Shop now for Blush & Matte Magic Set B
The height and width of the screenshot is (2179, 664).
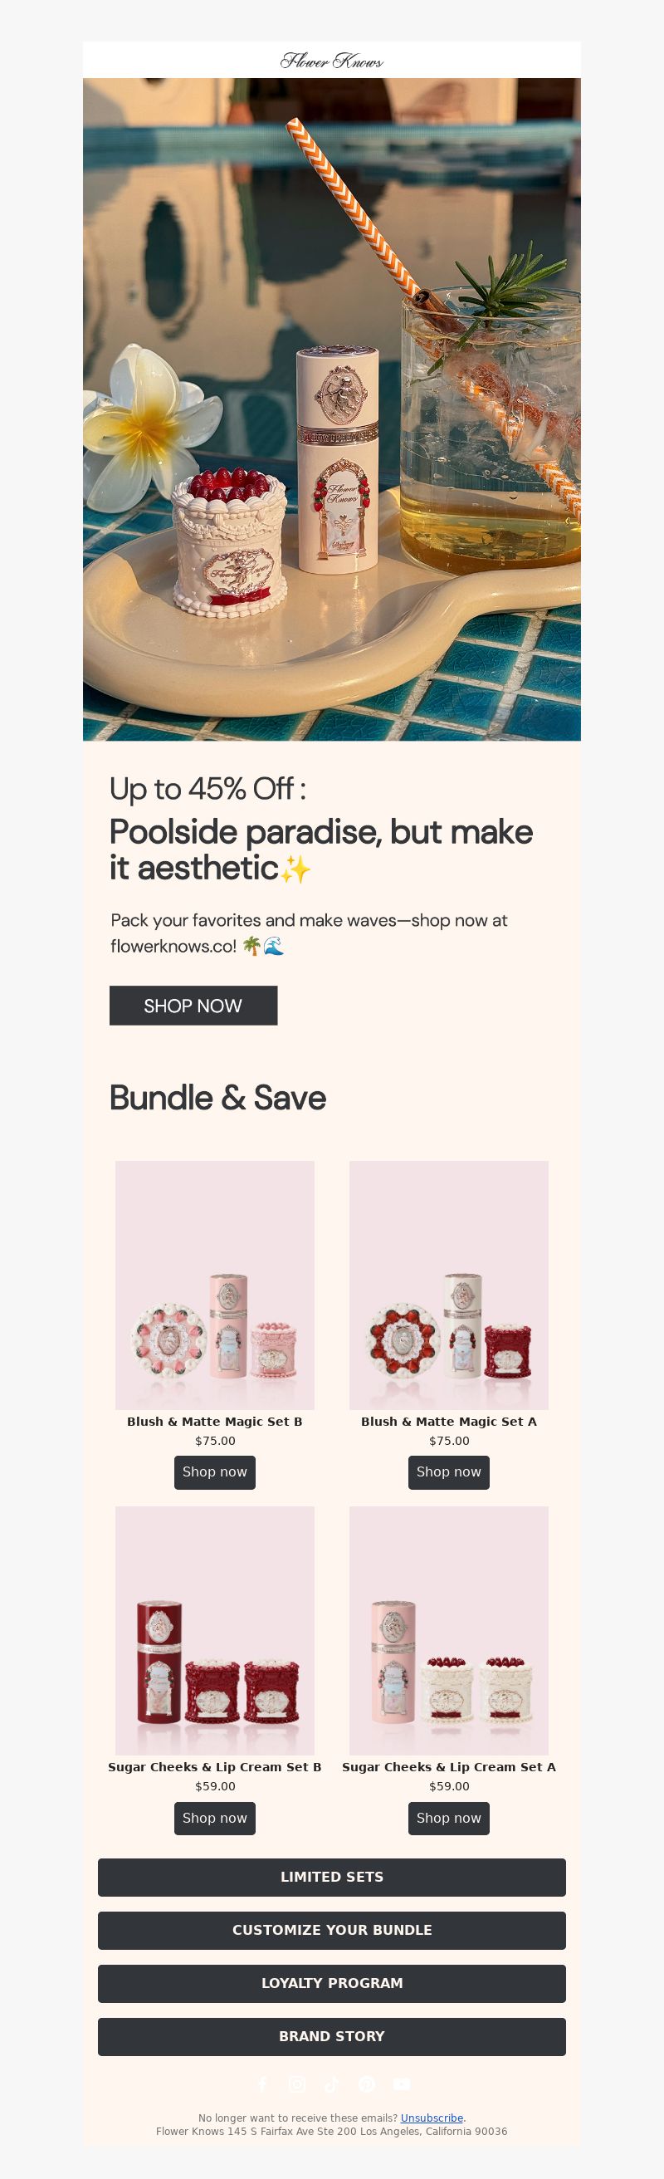pyautogui.click(x=215, y=1471)
